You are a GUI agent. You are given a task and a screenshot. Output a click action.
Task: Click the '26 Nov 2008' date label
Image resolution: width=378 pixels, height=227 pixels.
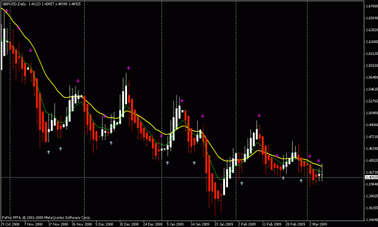(x=82, y=224)
